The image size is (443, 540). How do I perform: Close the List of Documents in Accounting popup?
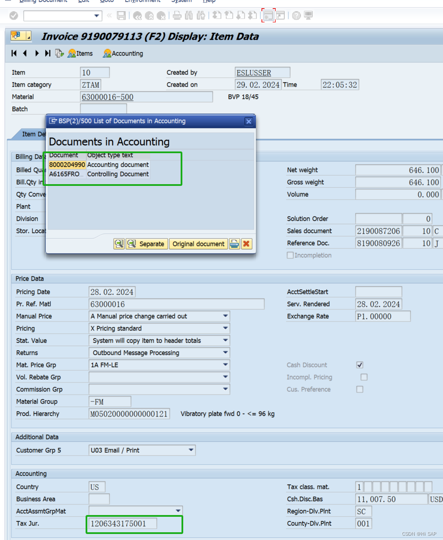coord(249,121)
